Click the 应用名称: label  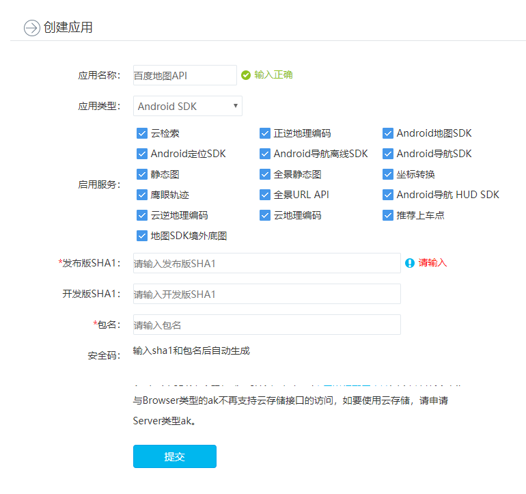pyautogui.click(x=99, y=75)
